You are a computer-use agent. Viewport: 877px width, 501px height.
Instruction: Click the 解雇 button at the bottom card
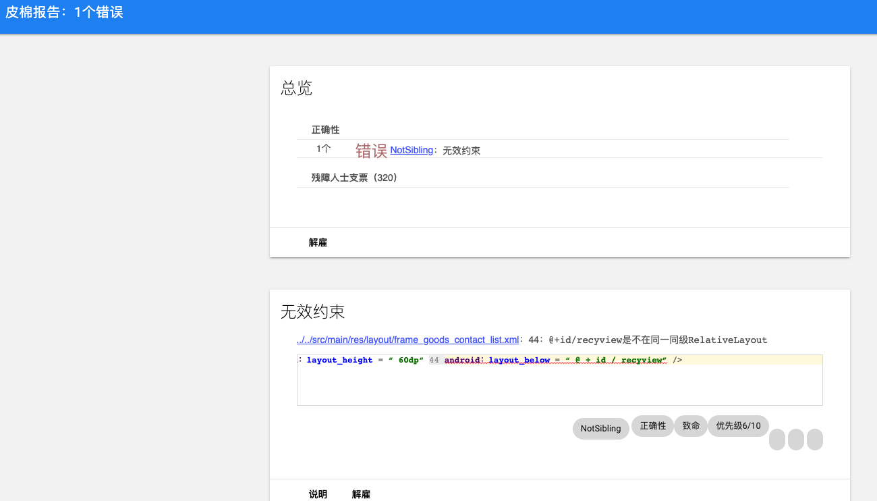(x=361, y=494)
